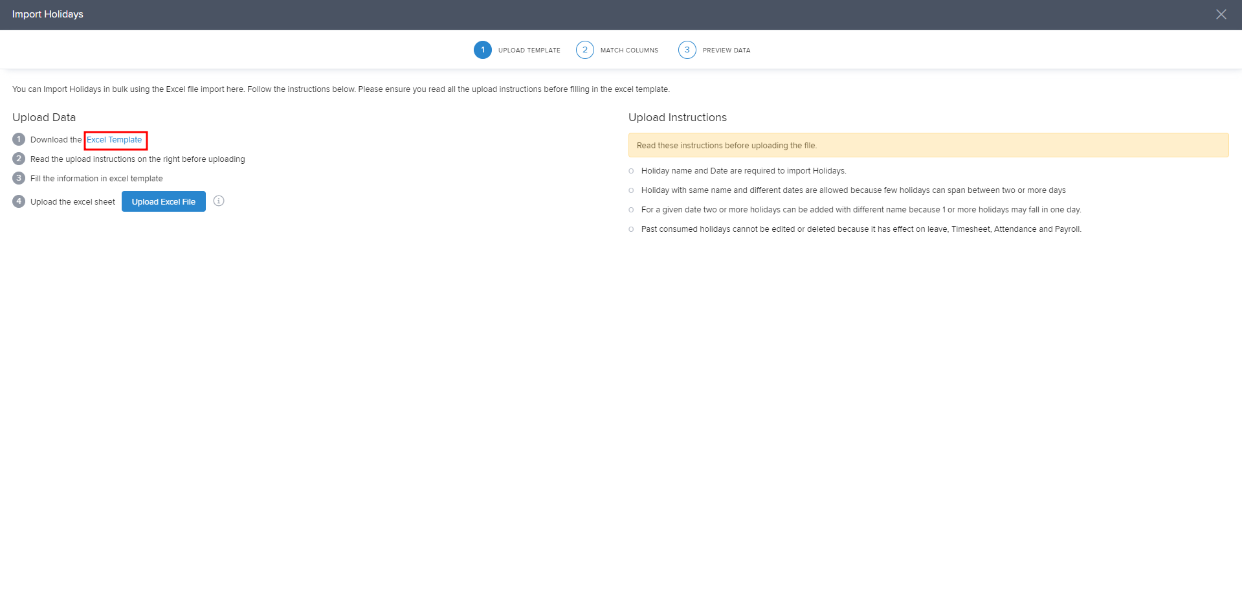The height and width of the screenshot is (597, 1242).
Task: Click the info icon beside Upload Excel File
Action: (x=219, y=201)
